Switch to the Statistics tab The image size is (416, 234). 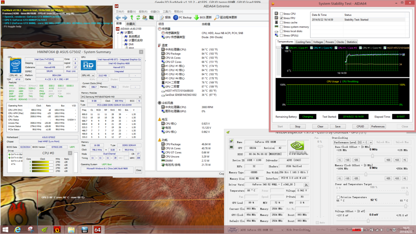tap(352, 42)
